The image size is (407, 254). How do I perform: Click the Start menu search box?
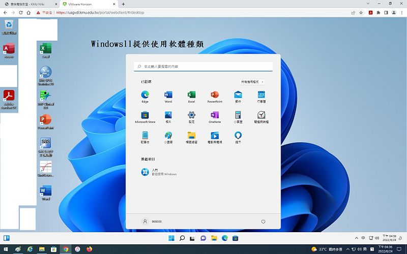(203, 67)
